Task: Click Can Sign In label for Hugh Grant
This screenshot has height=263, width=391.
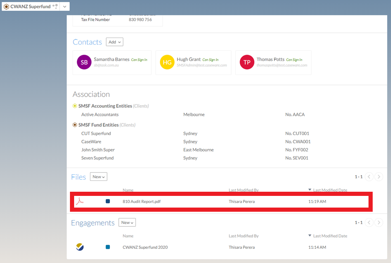Action: click(x=210, y=60)
